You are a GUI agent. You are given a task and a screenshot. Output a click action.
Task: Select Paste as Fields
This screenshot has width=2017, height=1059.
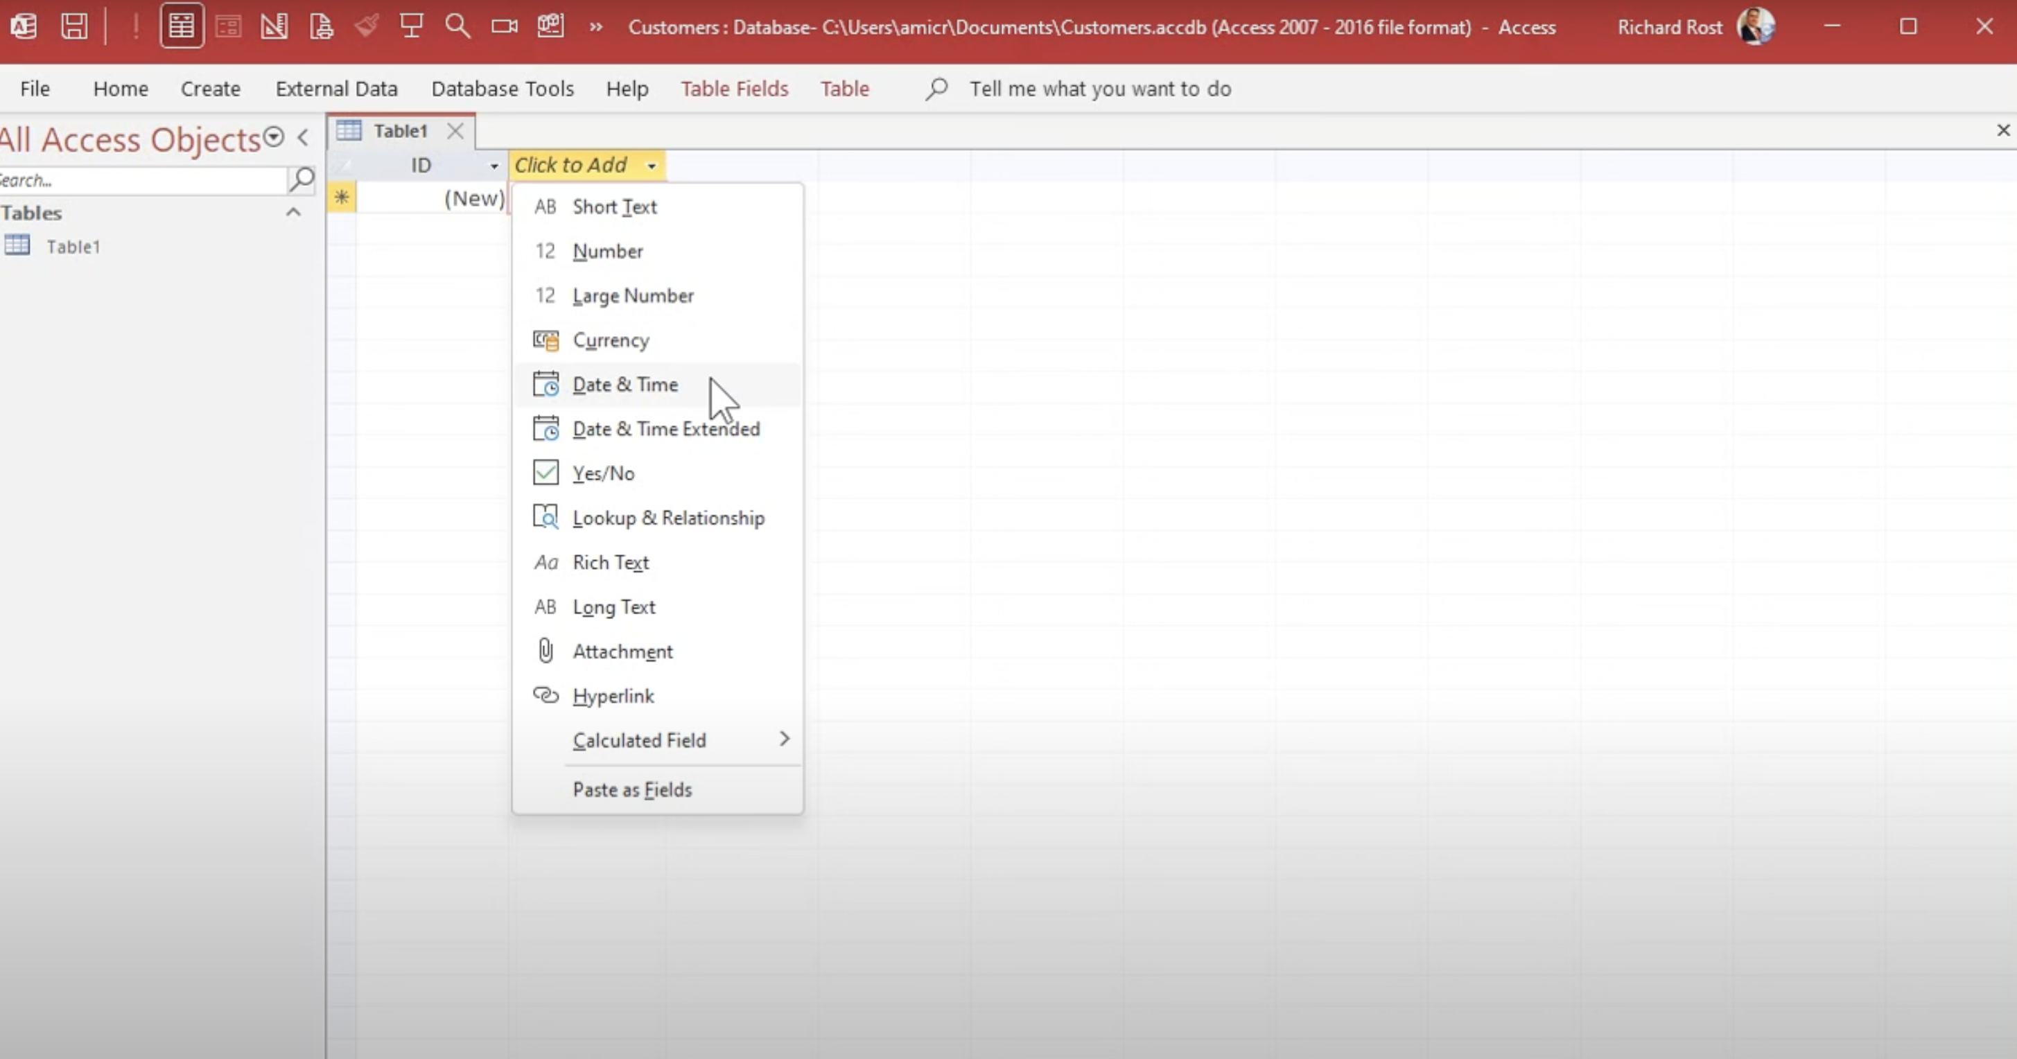click(657, 790)
